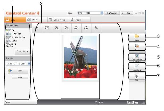Select the fit-to-window icon
Viewport: 164px width, 111px height.
pyautogui.click(x=47, y=28)
